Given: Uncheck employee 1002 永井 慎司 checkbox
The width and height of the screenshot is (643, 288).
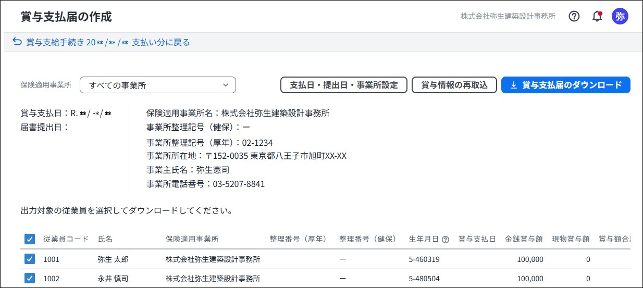Looking at the screenshot, I should (30, 278).
